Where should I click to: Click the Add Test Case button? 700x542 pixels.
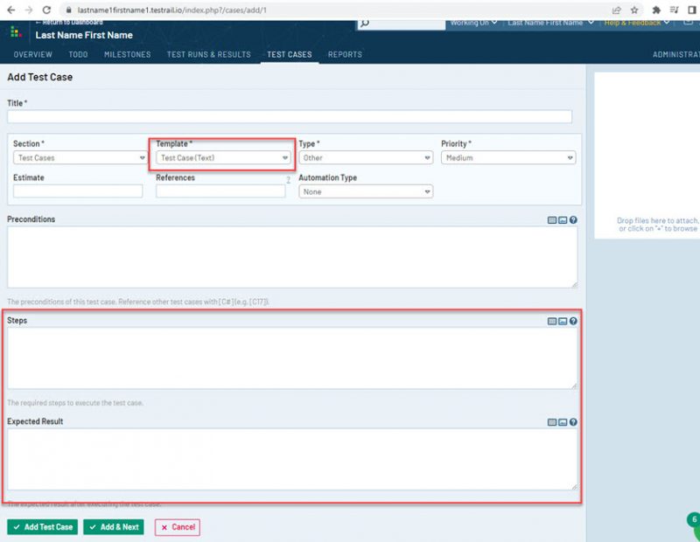[x=41, y=527]
